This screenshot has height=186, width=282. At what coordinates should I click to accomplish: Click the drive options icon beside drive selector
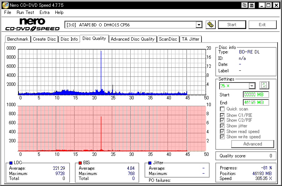(x=210, y=24)
